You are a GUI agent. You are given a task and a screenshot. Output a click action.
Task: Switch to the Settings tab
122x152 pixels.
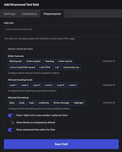[x=9, y=14]
